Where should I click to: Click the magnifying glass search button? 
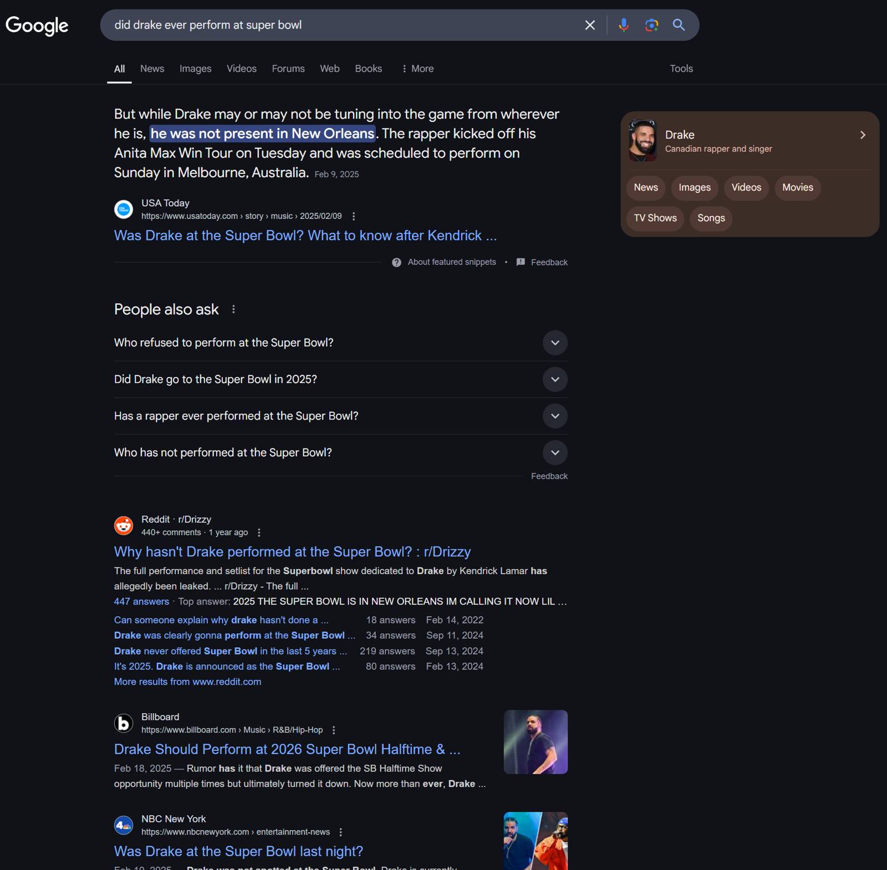(679, 25)
